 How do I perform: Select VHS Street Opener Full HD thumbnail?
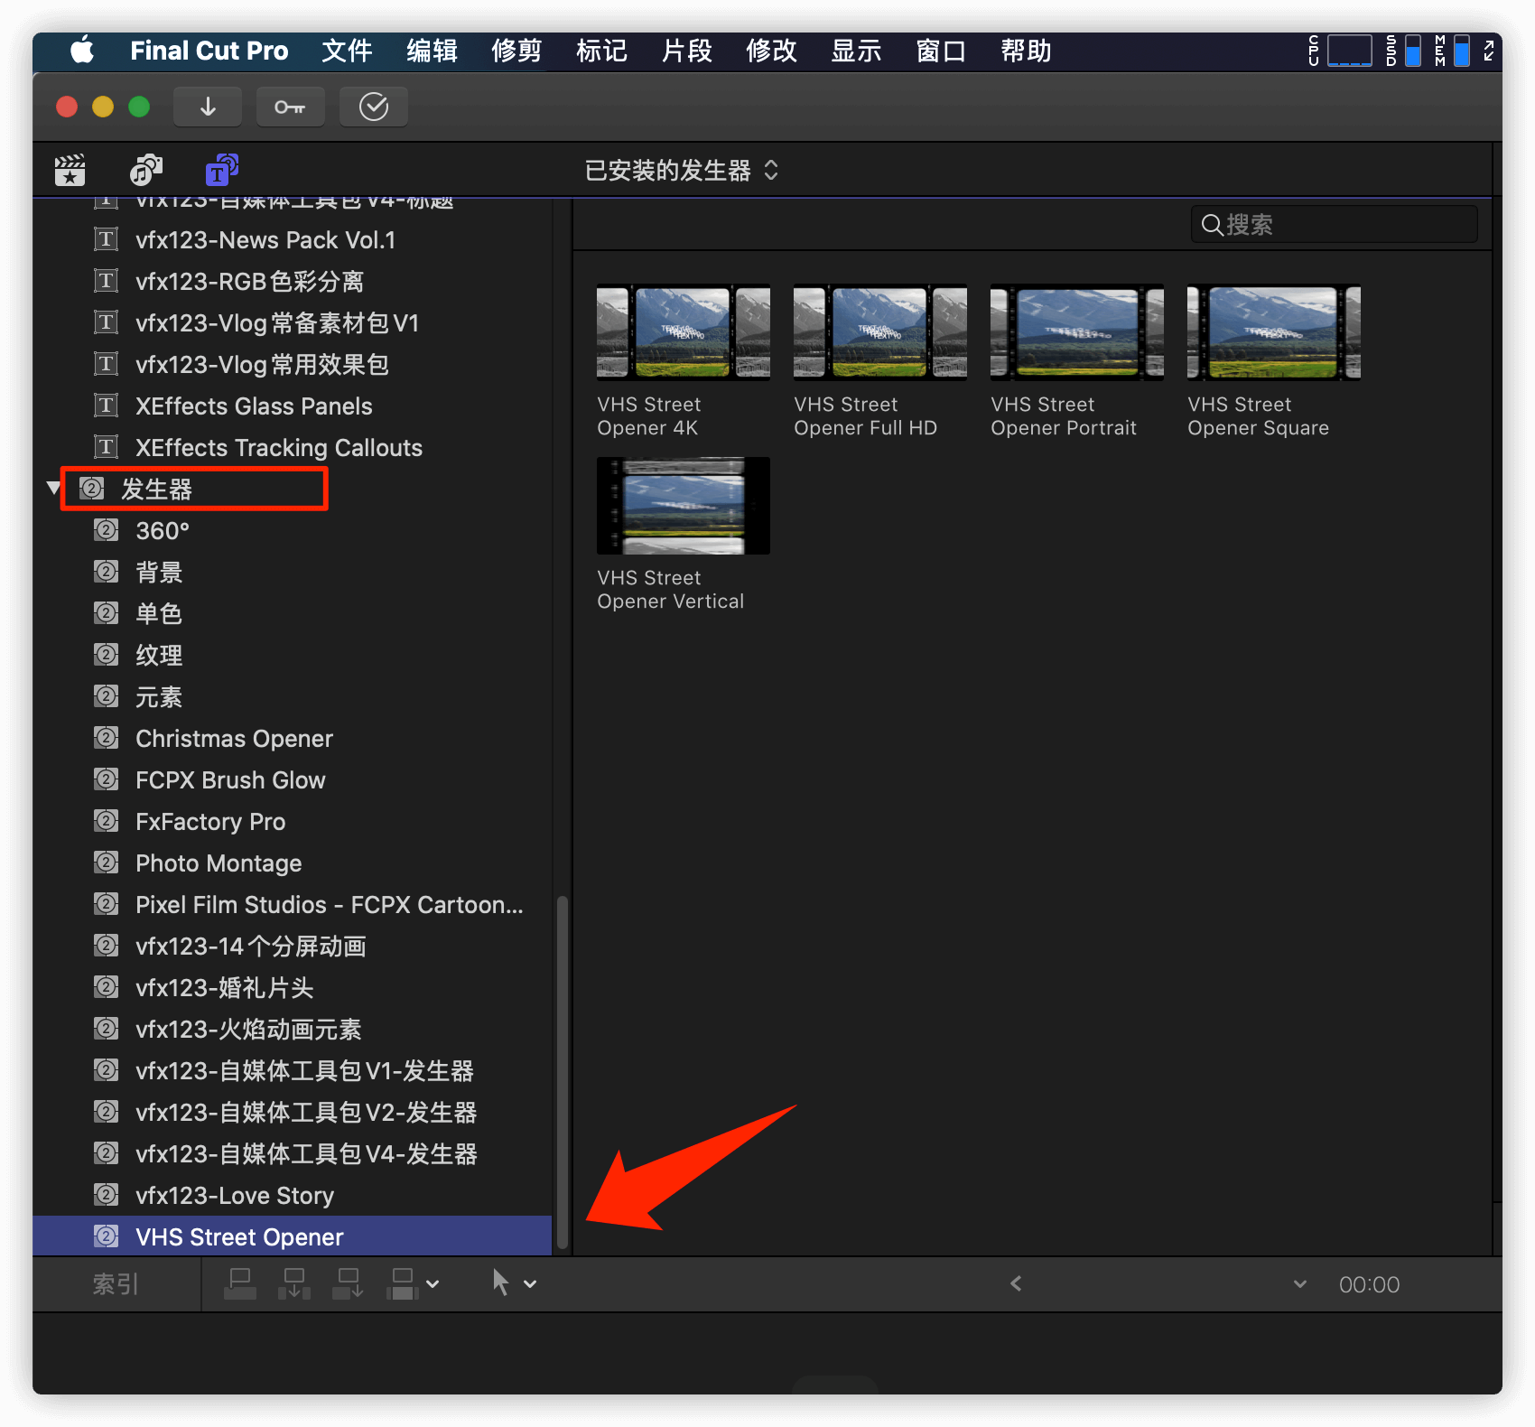tap(880, 332)
